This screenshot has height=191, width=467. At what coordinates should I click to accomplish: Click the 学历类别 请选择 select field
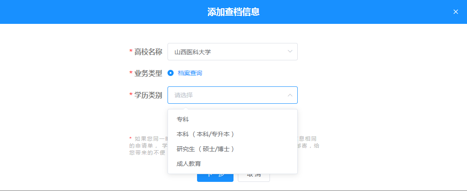pos(226,95)
